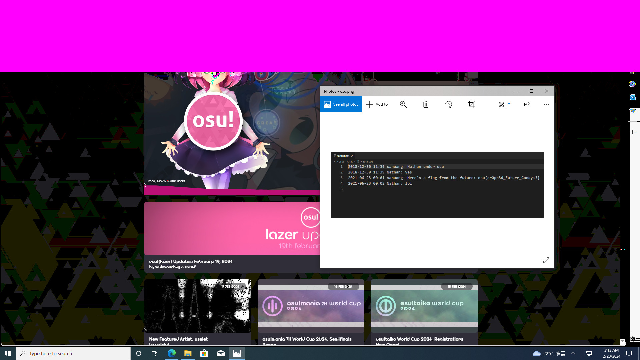Image resolution: width=640 pixels, height=360 pixels.
Task: Select the crop tool icon
Action: [x=471, y=104]
